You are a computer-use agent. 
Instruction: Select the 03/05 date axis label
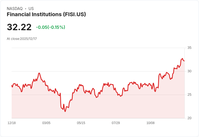46,123
